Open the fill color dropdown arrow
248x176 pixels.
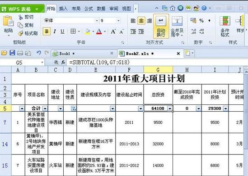click(x=93, y=32)
